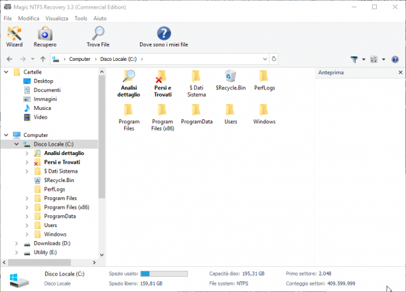Click the filter funnel icon
This screenshot has height=292, width=406.
354,60
